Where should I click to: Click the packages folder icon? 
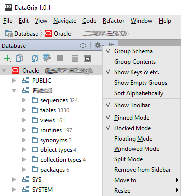[35, 169]
